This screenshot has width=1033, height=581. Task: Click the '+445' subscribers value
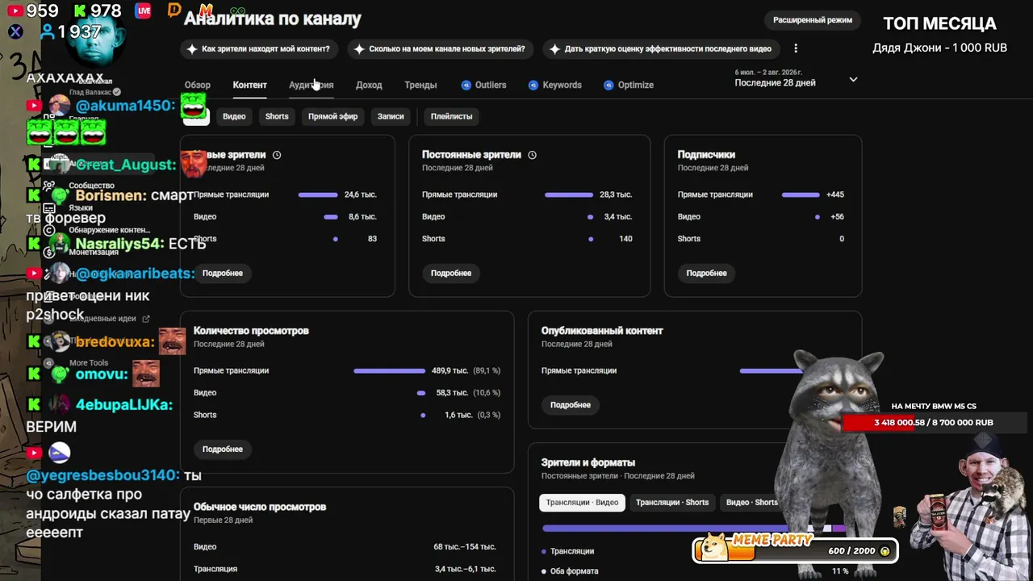pyautogui.click(x=835, y=194)
